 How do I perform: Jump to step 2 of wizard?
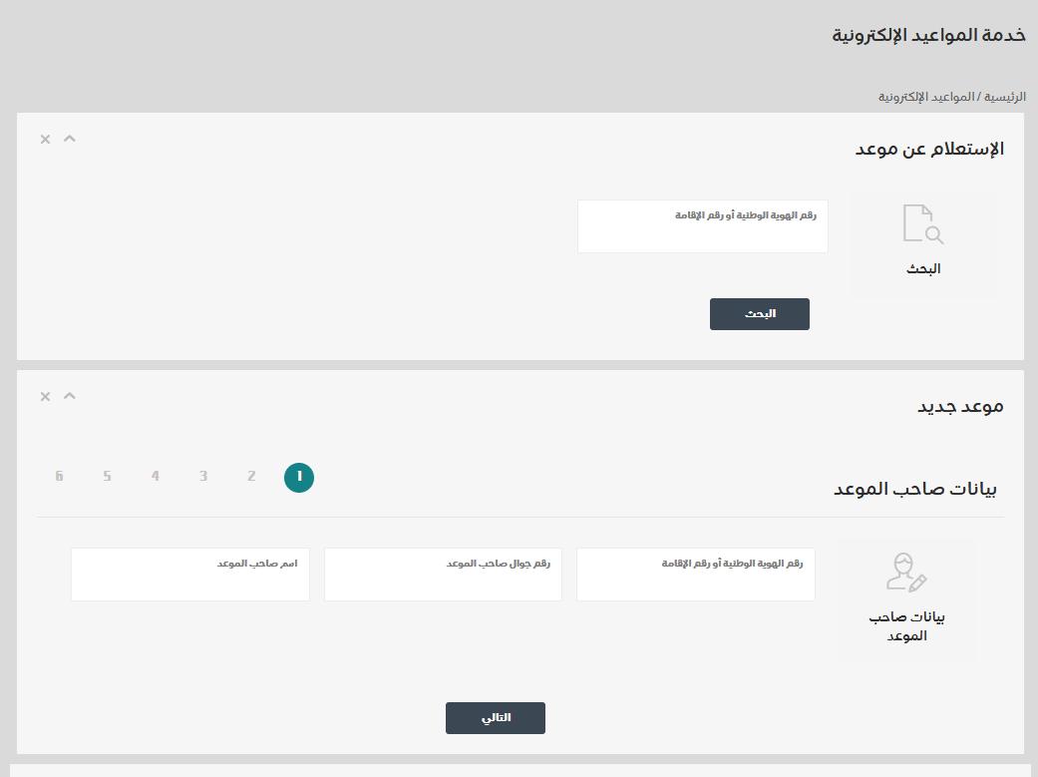[x=251, y=477]
